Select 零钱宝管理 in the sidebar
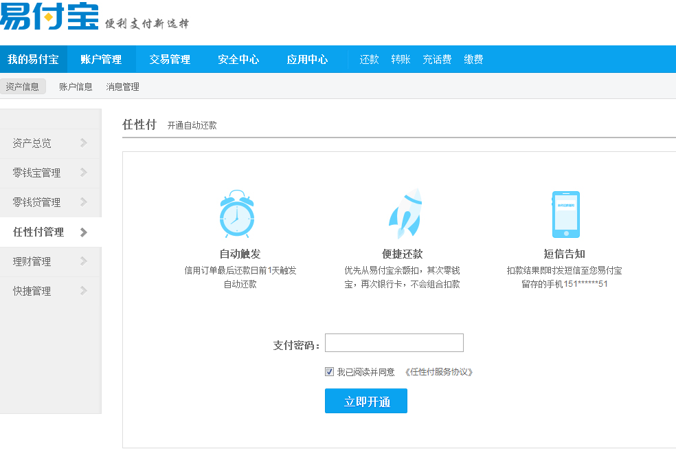The image size is (676, 449). pos(50,173)
